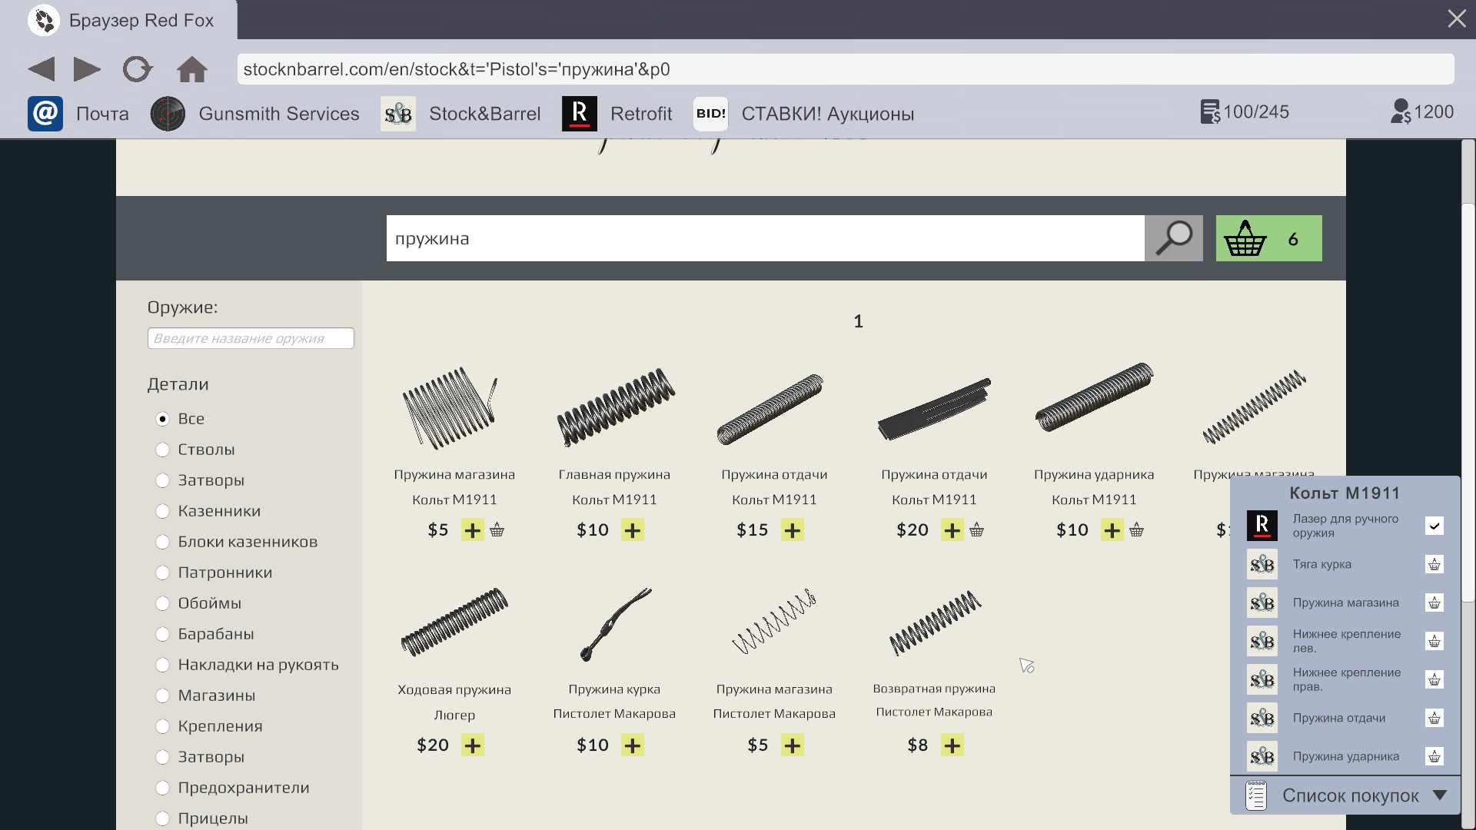The width and height of the screenshot is (1476, 830).
Task: Click basket icon for Пружина отдачи in list
Action: [x=1434, y=718]
